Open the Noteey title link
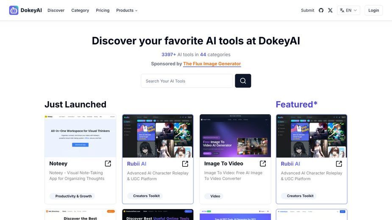The height and width of the screenshot is (220, 392). click(x=58, y=164)
